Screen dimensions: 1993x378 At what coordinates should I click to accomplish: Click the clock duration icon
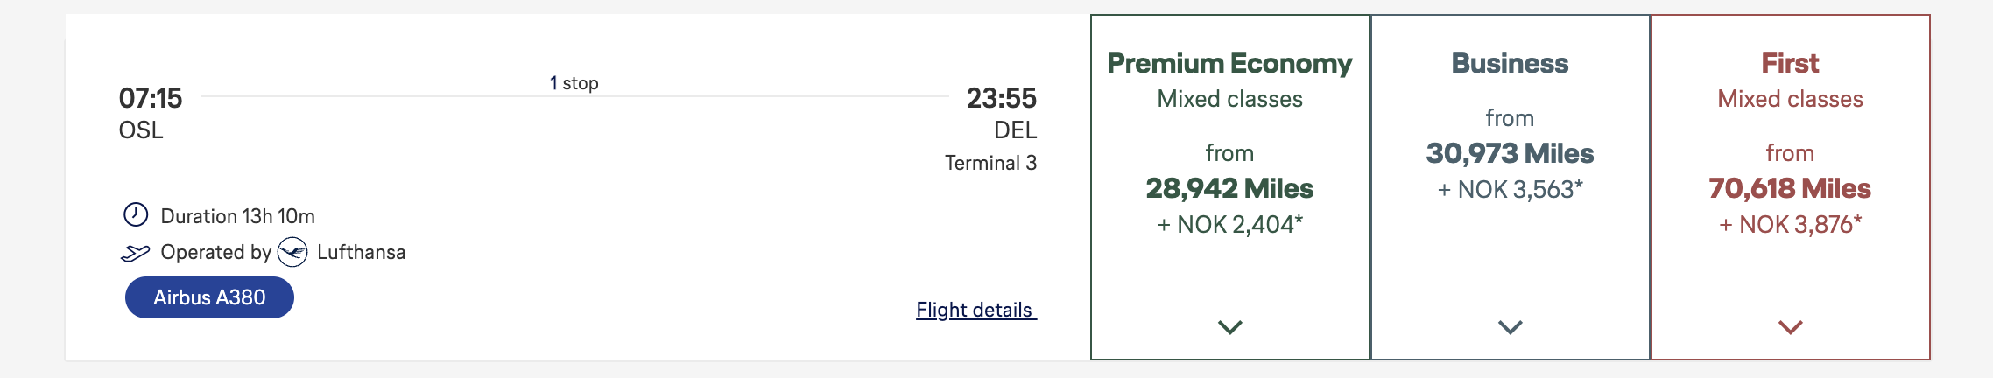(x=136, y=215)
